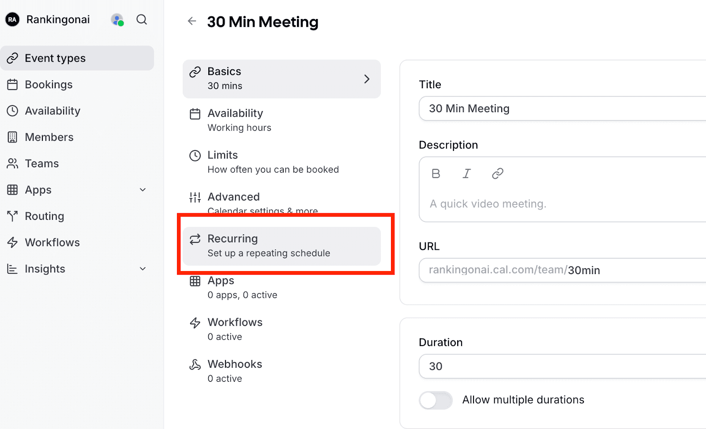The image size is (706, 429).
Task: Open the Bookings page
Action: point(49,84)
